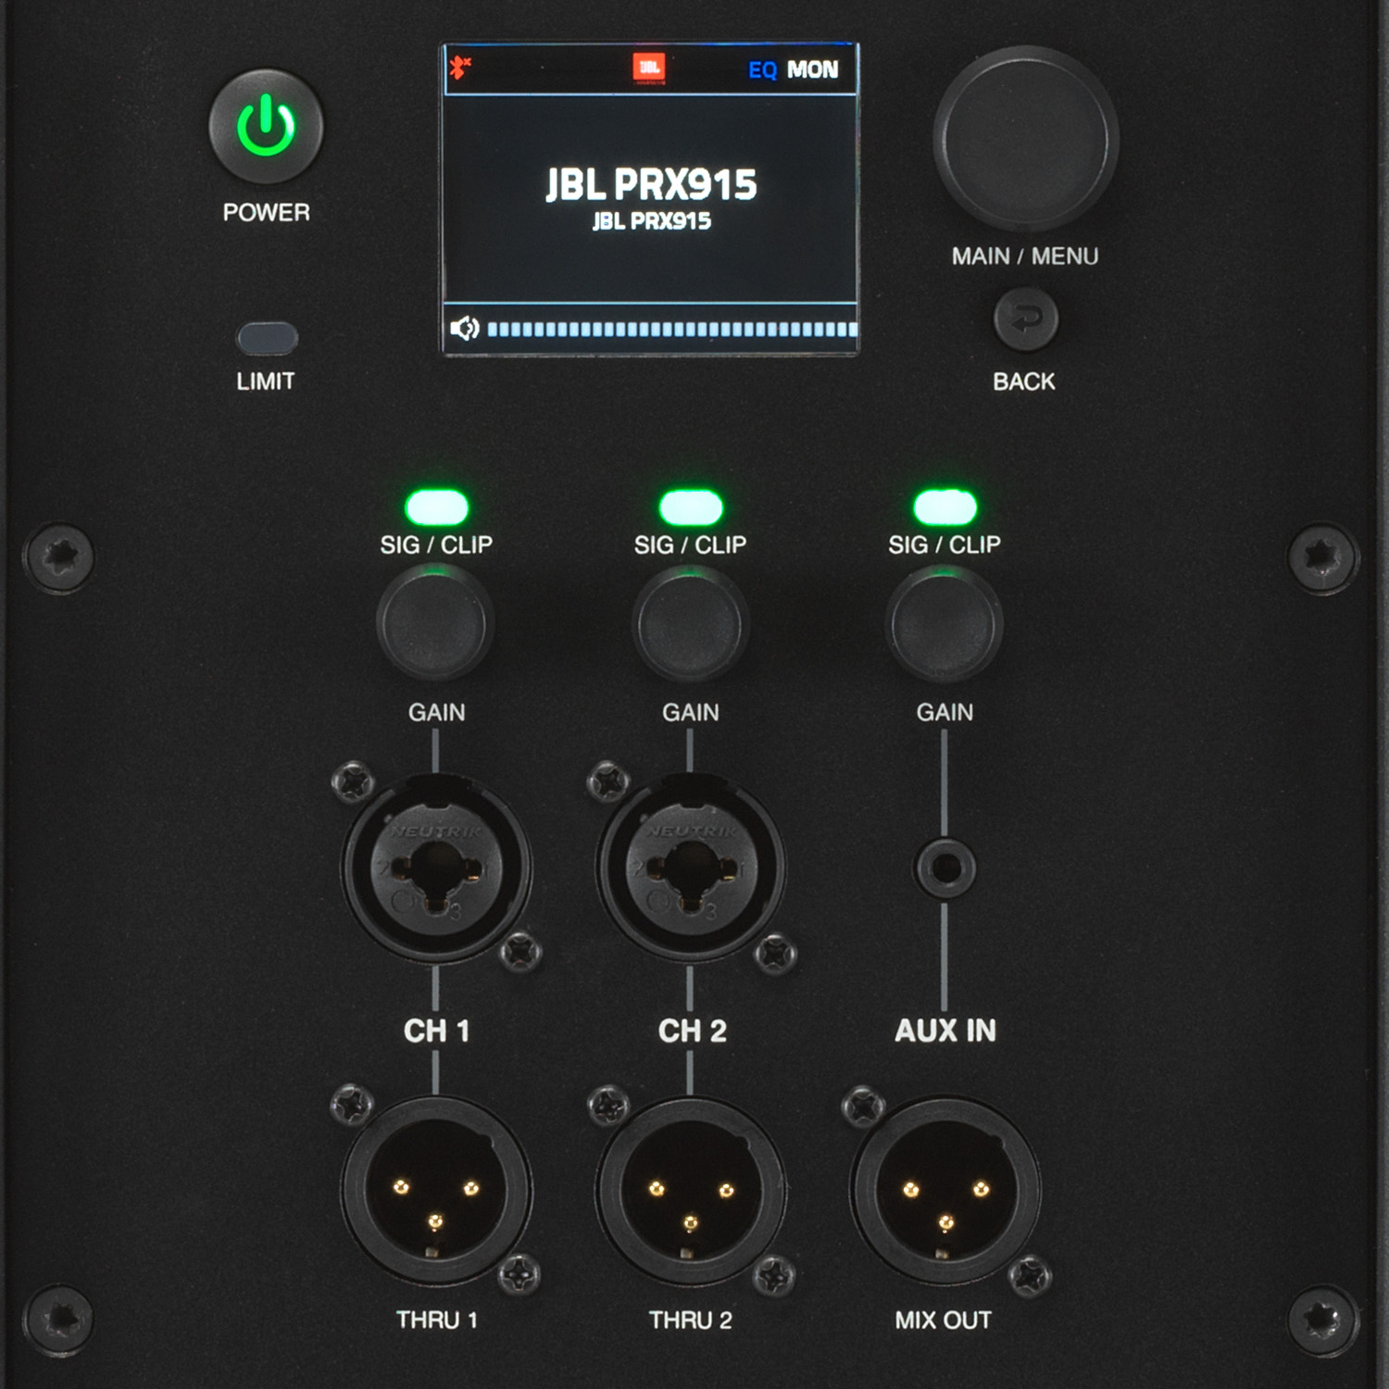Click the MAIN / MENU label text
Viewport: 1389px width, 1389px height.
(1025, 257)
